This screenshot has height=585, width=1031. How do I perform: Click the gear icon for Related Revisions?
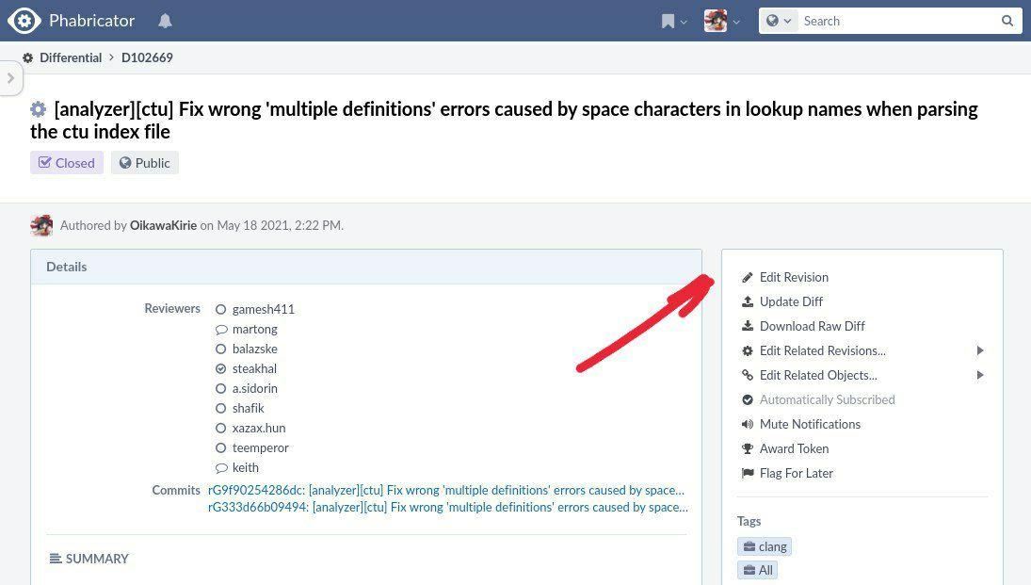748,350
